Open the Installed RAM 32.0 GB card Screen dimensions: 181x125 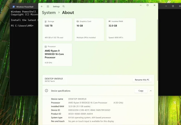(121, 29)
